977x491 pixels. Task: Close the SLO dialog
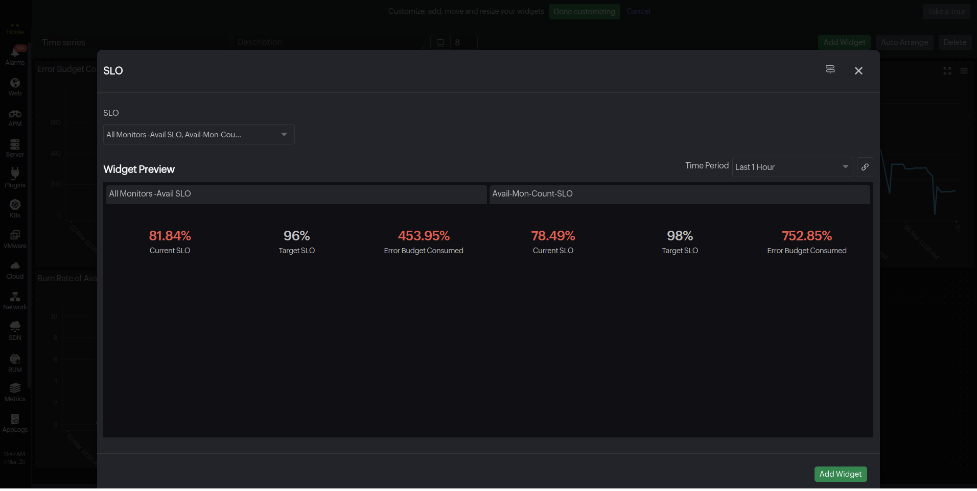pos(858,71)
